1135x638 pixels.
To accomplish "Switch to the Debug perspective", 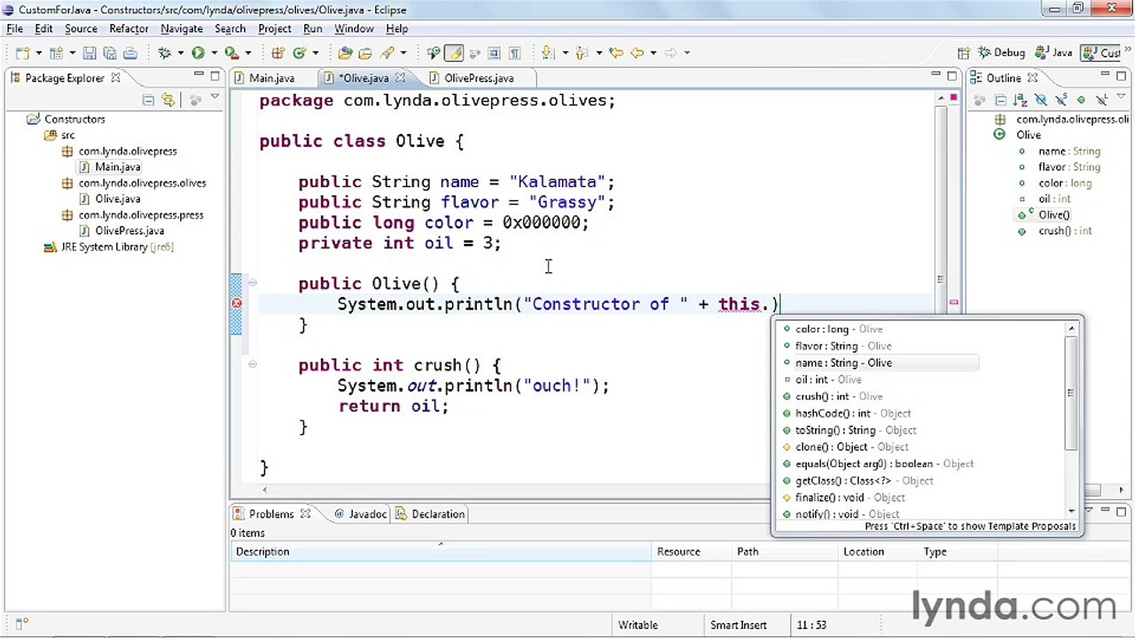I will [1003, 53].
